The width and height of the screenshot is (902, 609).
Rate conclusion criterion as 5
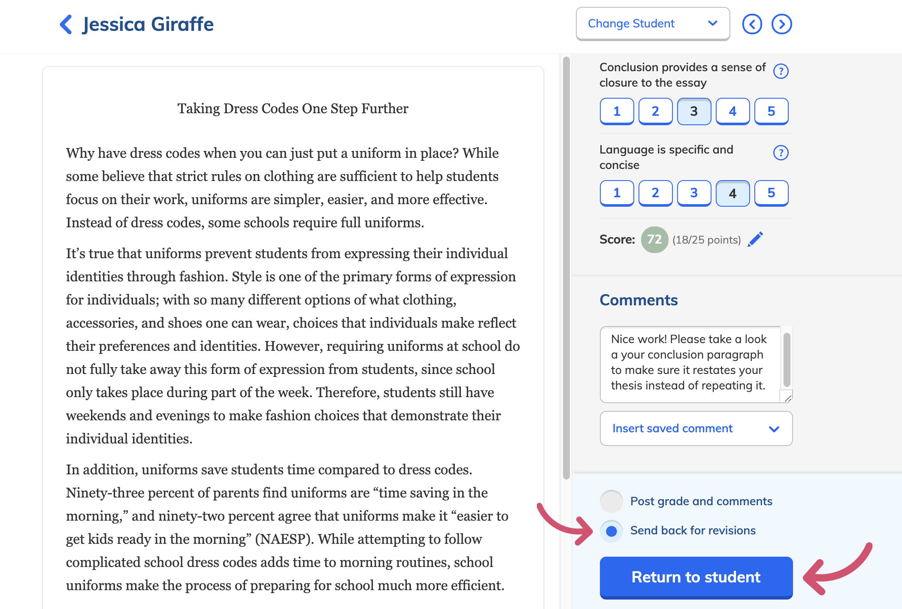(771, 112)
